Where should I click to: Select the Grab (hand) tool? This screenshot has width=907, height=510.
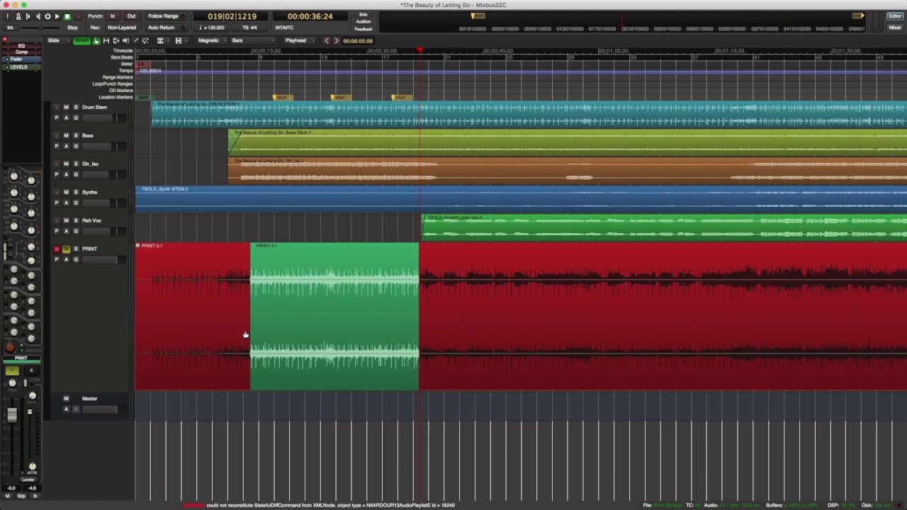pyautogui.click(x=96, y=40)
